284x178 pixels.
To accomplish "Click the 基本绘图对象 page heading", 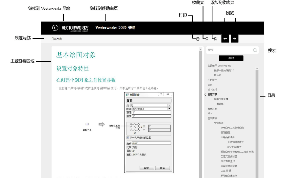I will (76, 55).
